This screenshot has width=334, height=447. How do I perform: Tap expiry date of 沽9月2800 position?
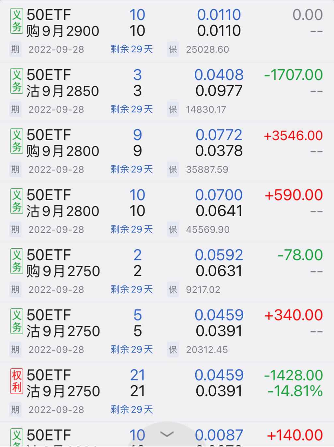[56, 230]
